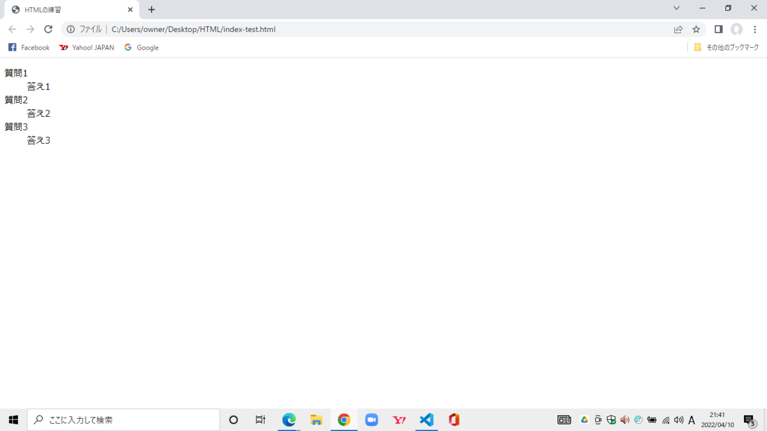Open Facebook from the bookmarks bar
The width and height of the screenshot is (767, 431).
coord(28,47)
